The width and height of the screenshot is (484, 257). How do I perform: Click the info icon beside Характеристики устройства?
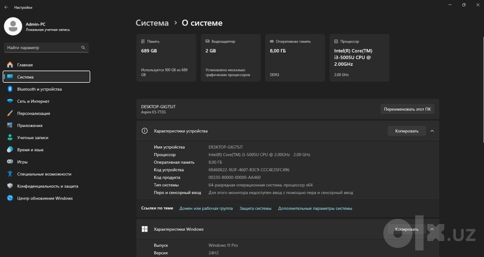pyautogui.click(x=144, y=131)
